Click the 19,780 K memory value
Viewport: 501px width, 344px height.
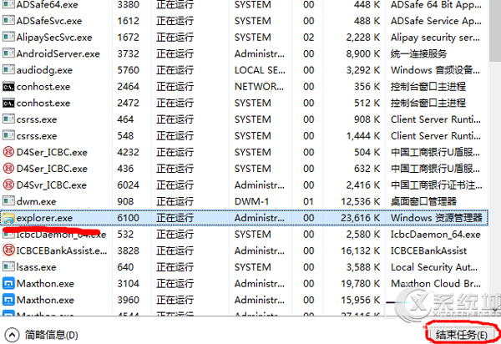[361, 284]
